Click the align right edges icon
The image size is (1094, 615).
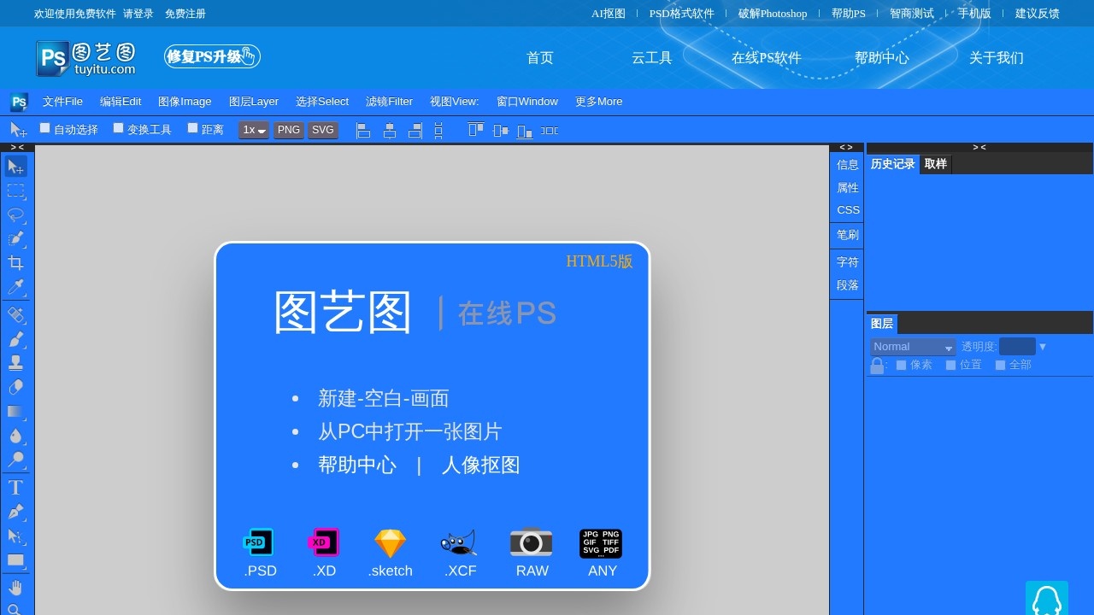coord(415,131)
